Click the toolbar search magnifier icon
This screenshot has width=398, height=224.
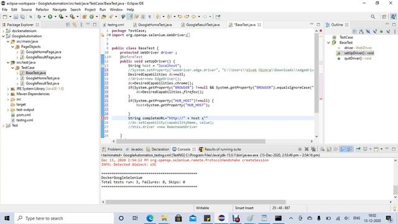point(373,17)
